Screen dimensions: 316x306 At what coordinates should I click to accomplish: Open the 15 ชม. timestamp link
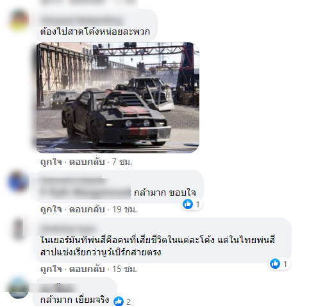[124, 269]
